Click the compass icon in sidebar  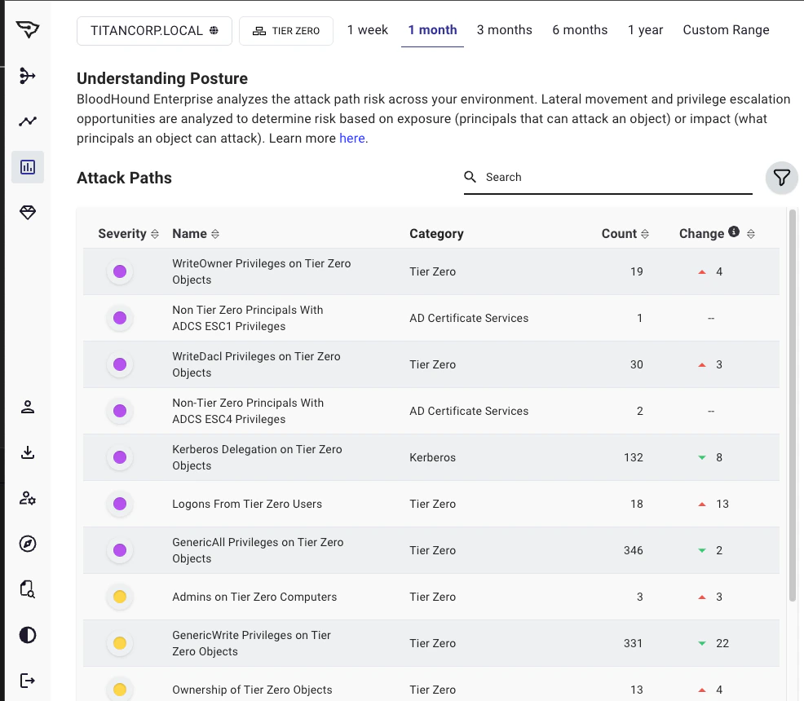coord(28,544)
